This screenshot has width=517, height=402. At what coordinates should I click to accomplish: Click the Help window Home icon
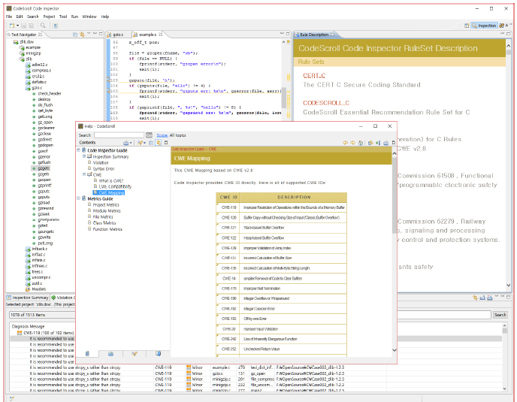coord(361,143)
